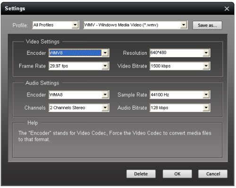Open the All Profiles category dropdown

coord(56,25)
